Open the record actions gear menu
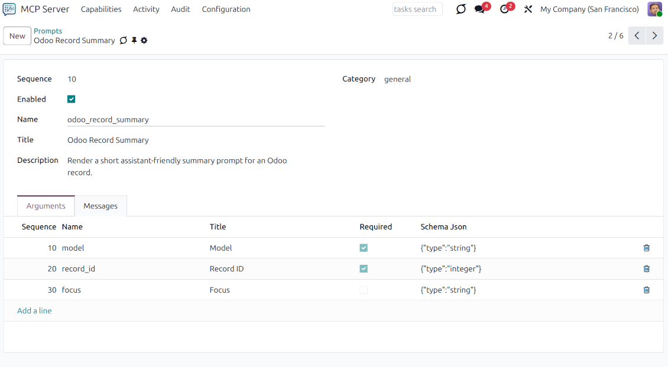Viewport: 668px width, 367px height. (x=142, y=40)
